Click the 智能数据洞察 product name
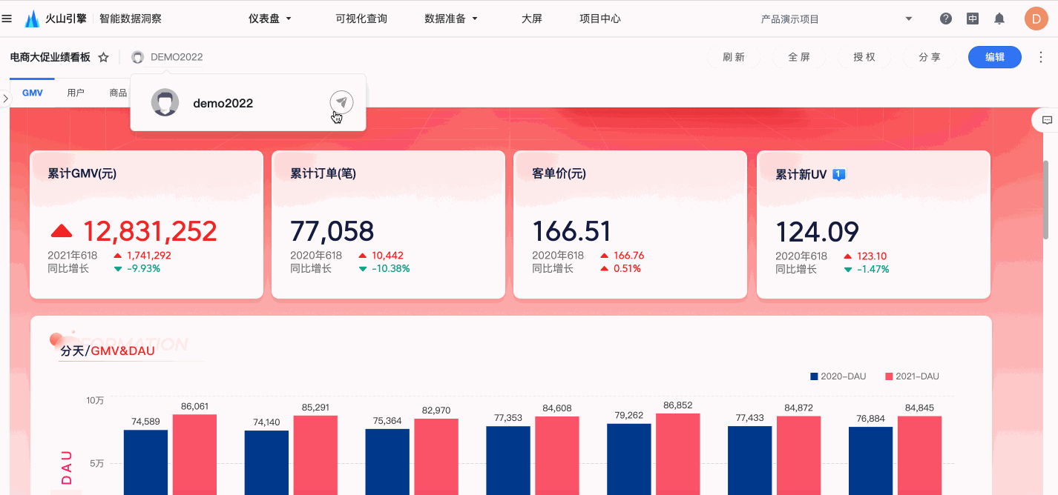Viewport: 1058px width, 495px height. [131, 19]
